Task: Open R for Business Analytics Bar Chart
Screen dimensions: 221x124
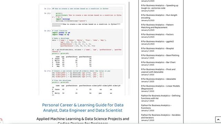Action: pos(158,62)
